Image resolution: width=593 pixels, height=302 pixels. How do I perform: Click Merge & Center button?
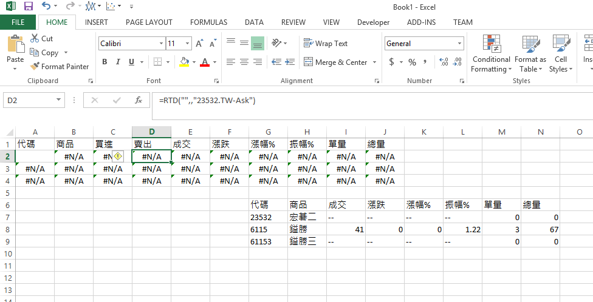point(336,62)
